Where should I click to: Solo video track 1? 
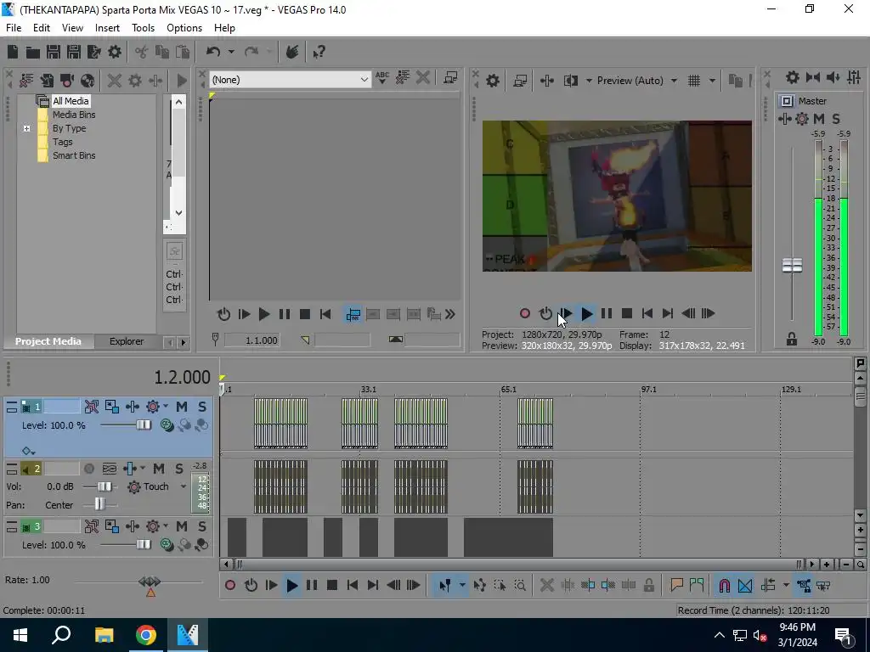point(202,407)
